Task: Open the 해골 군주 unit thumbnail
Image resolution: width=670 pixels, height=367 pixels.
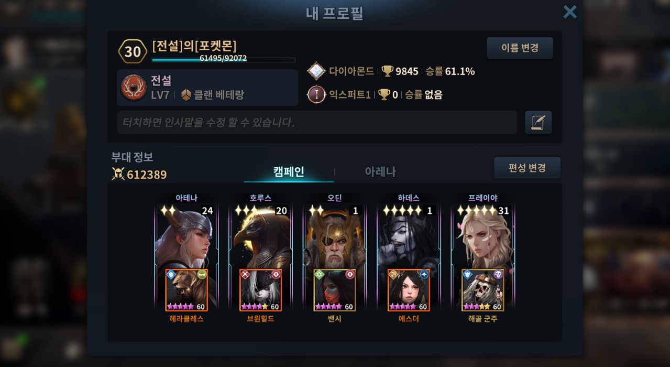Action: tap(482, 290)
